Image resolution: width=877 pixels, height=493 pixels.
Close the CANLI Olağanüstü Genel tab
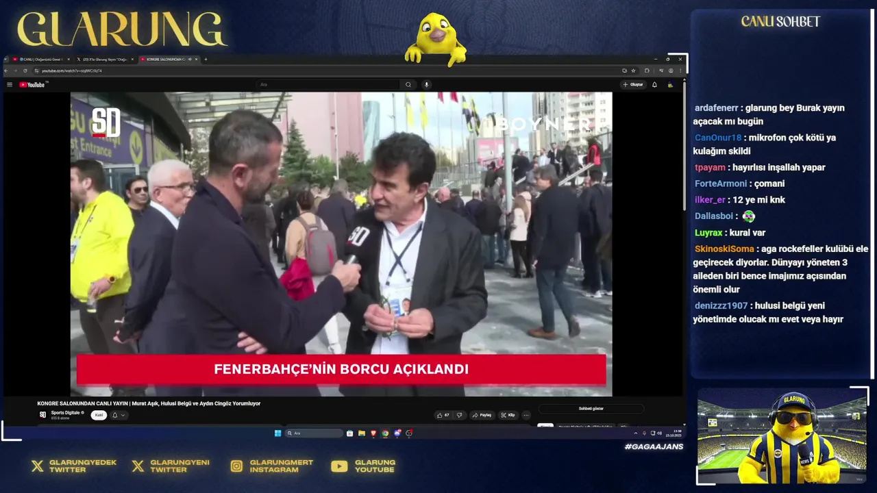(69, 60)
